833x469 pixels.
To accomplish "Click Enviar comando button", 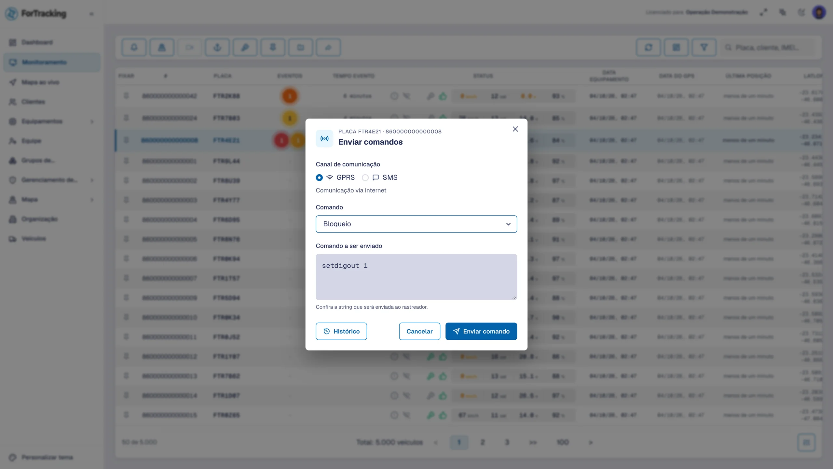I will click(481, 331).
